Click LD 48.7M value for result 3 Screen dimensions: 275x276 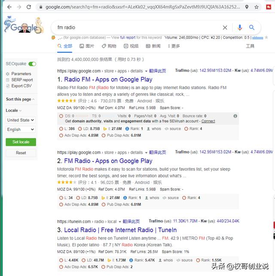[99, 260]
